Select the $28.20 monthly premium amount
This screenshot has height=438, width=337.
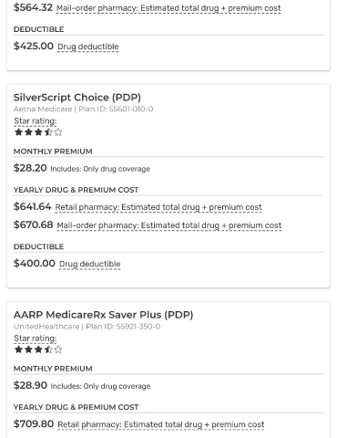[x=30, y=168]
